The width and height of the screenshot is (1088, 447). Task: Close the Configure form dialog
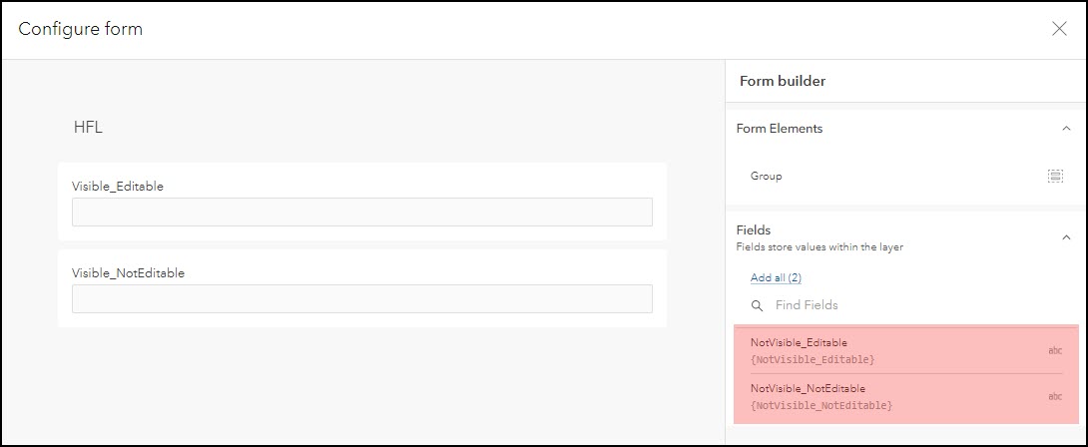click(x=1059, y=29)
